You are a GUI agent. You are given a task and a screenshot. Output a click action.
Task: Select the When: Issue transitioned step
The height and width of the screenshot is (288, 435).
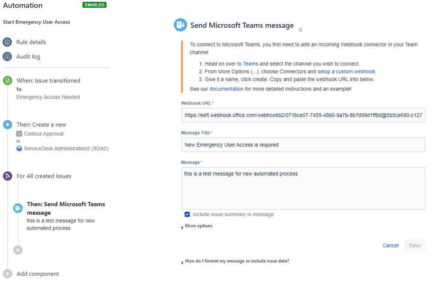(48, 81)
